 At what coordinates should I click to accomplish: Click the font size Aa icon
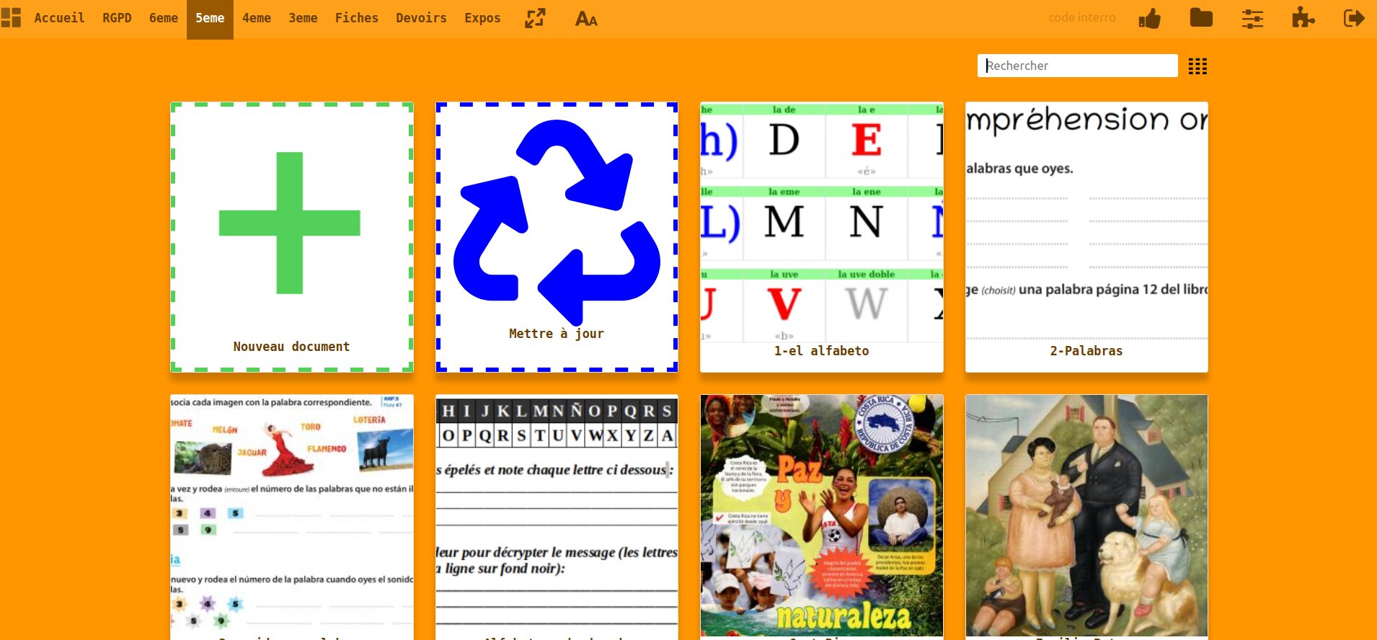[586, 19]
